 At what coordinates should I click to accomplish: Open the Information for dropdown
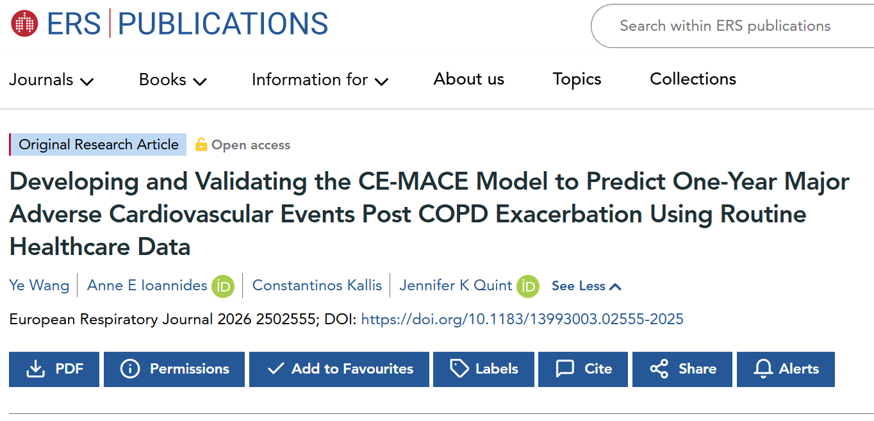pyautogui.click(x=320, y=80)
